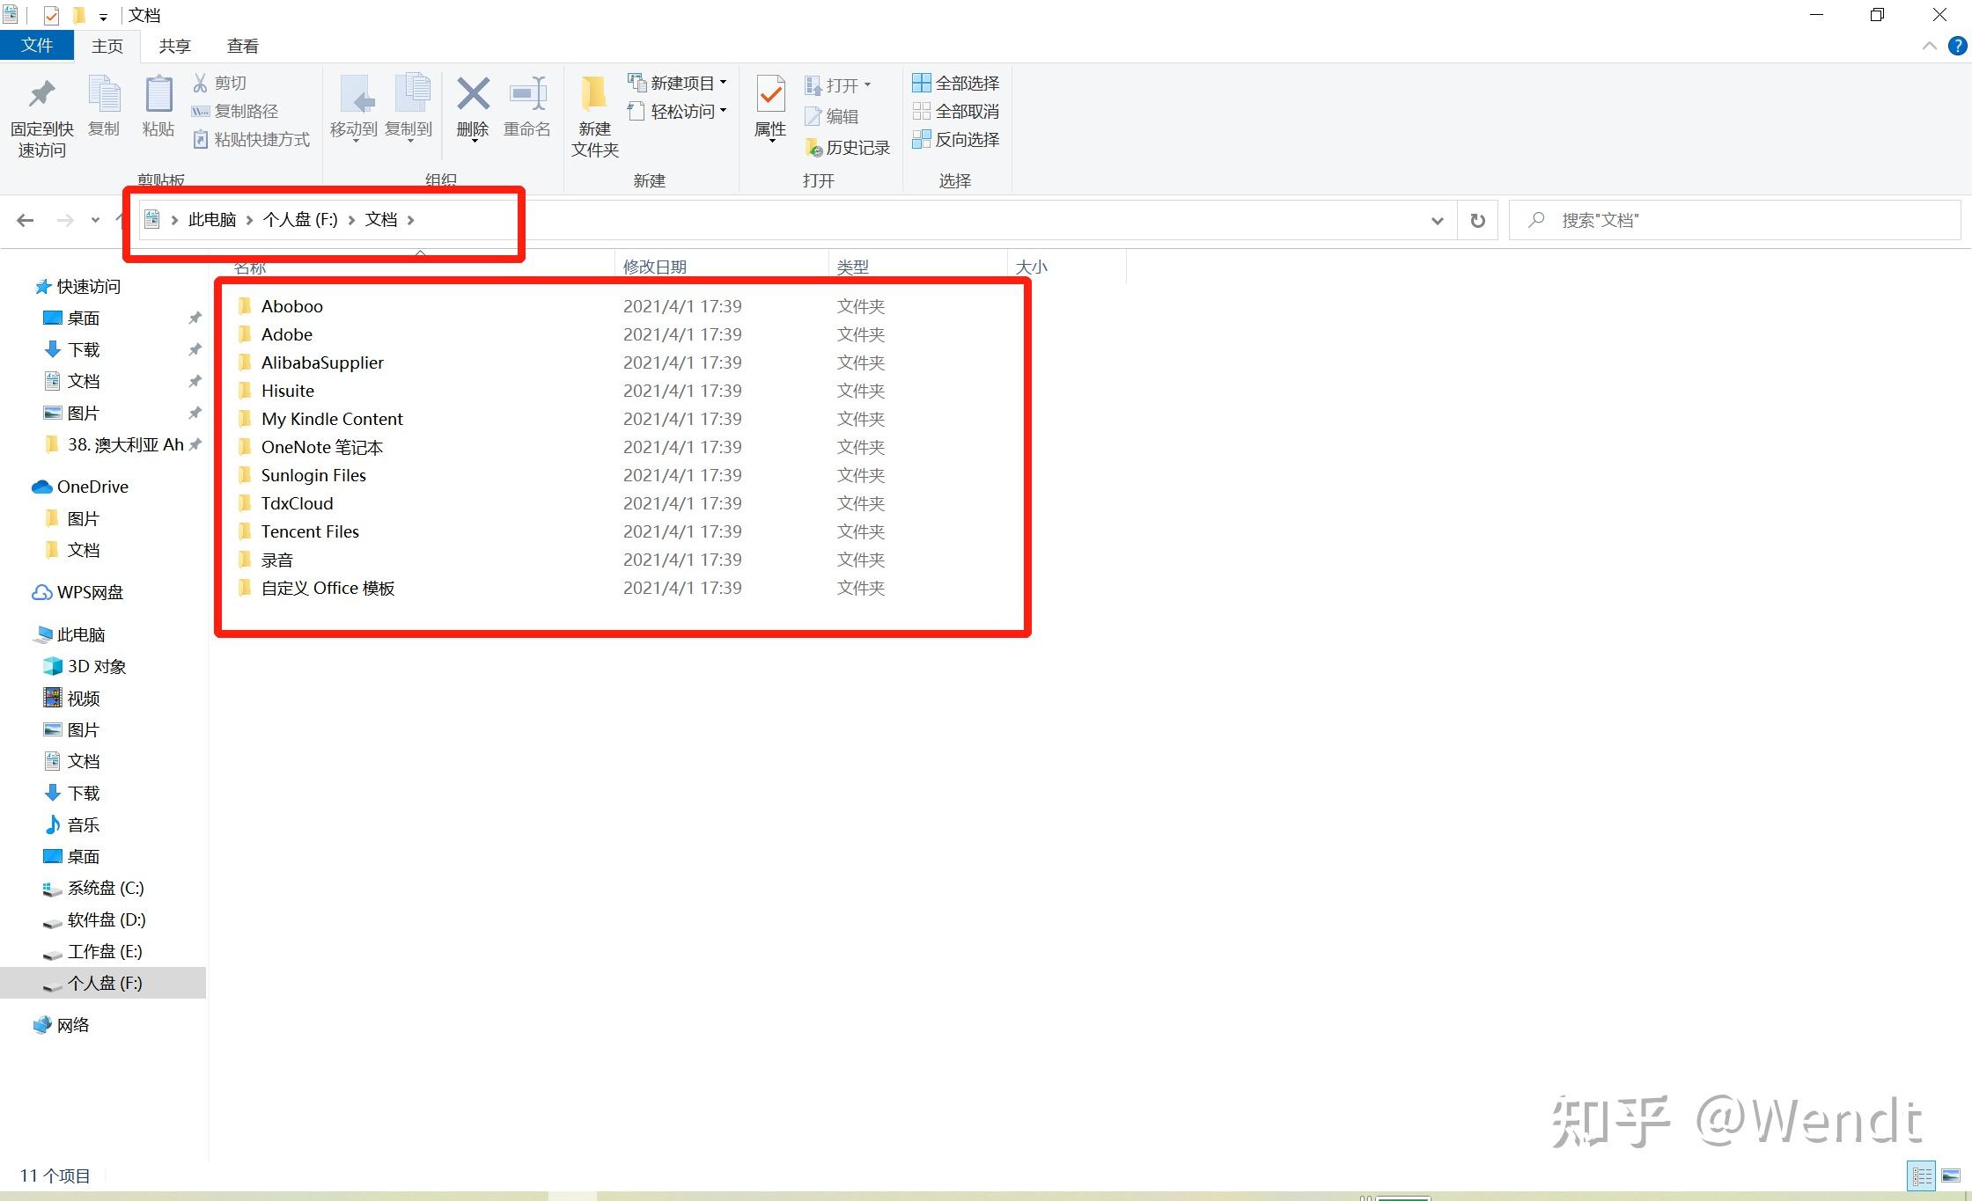Switch to the View (查看) tab
The image size is (1972, 1201).
coord(243,47)
